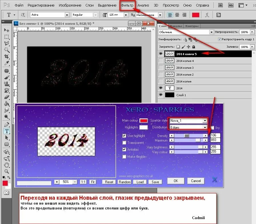Switch to the Каналы tab
The width and height of the screenshot is (256, 224).
(176, 26)
